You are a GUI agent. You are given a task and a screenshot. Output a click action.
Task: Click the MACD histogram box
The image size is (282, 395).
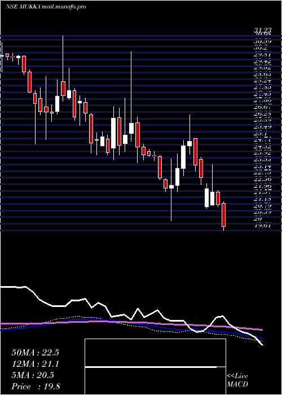[155, 367]
